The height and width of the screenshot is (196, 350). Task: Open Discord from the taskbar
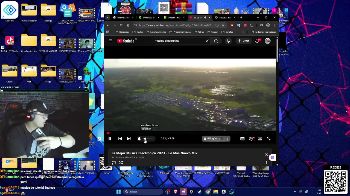pyautogui.click(x=183, y=192)
